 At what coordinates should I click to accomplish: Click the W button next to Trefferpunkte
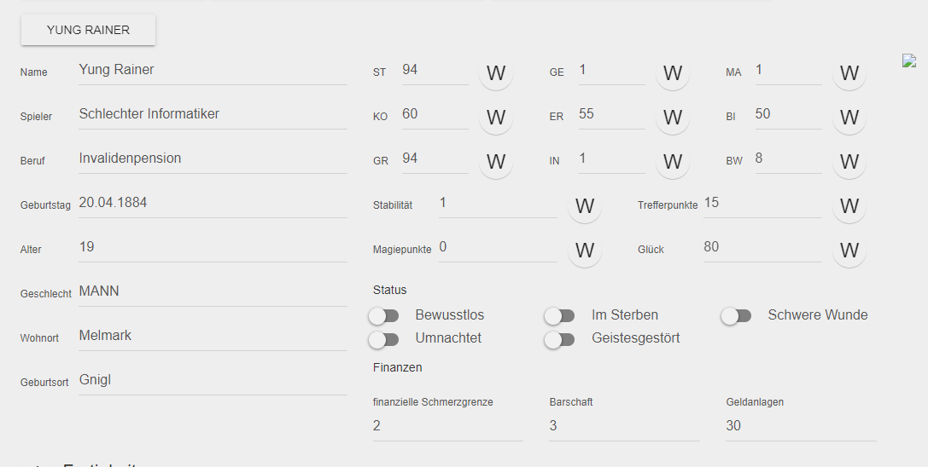click(x=849, y=206)
